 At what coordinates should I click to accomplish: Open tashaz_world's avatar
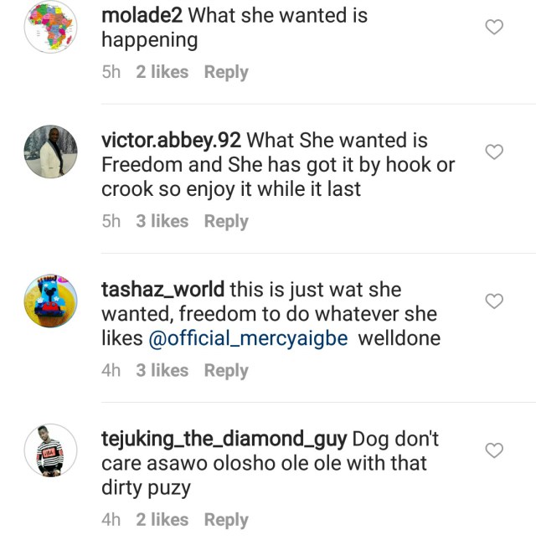click(50, 301)
